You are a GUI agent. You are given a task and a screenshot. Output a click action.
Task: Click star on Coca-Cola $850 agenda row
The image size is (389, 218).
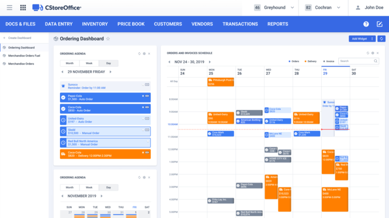[143, 107]
